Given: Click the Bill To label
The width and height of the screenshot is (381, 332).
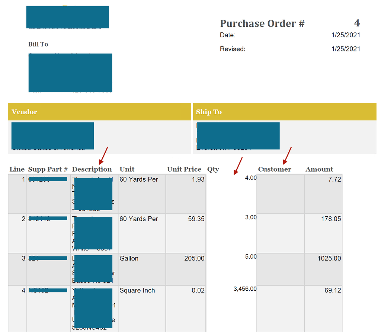Looking at the screenshot, I should tap(38, 44).
